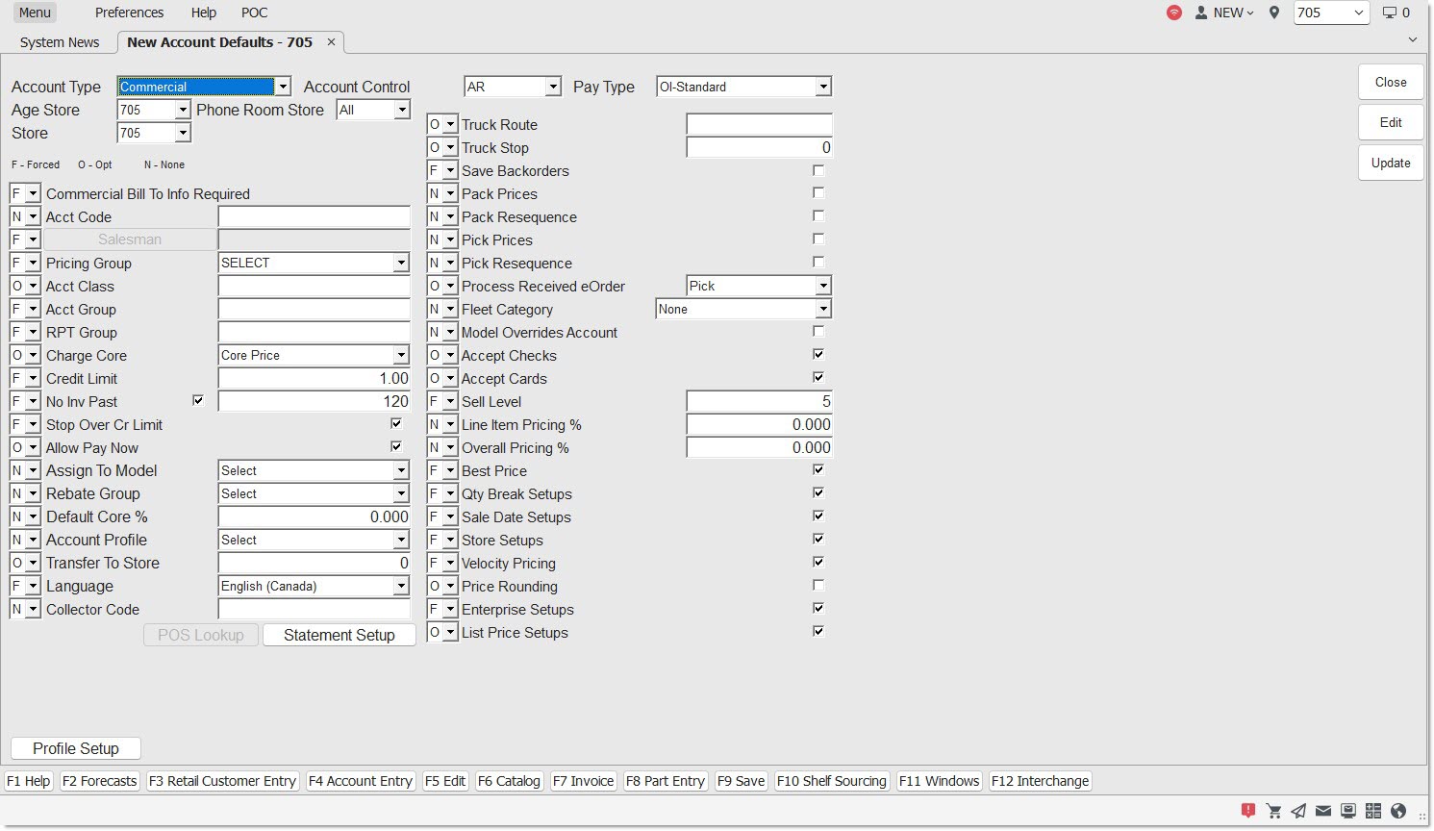1434x831 pixels.
Task: Open the Language dropdown list
Action: click(x=401, y=586)
